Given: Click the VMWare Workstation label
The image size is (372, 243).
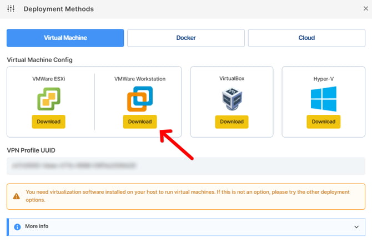Looking at the screenshot, I should (x=140, y=79).
